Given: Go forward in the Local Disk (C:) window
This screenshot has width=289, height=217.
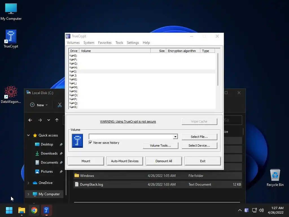Looking at the screenshot, I should 40,120.
